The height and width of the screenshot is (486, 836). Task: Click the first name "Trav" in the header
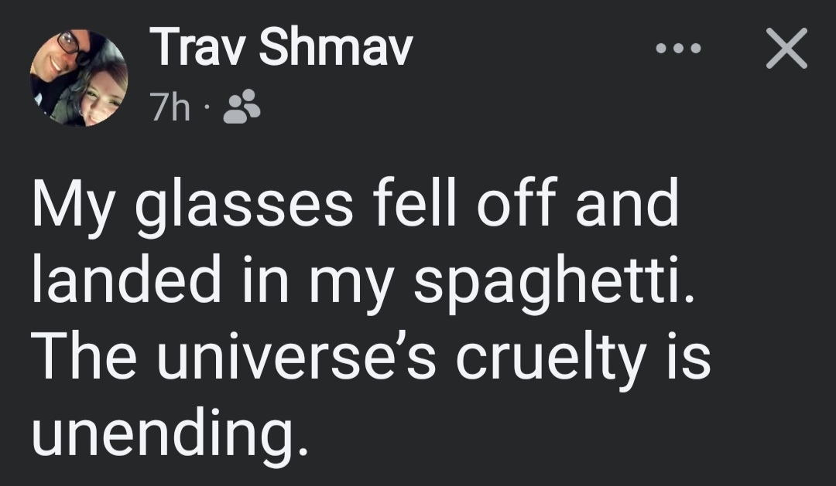click(x=202, y=49)
